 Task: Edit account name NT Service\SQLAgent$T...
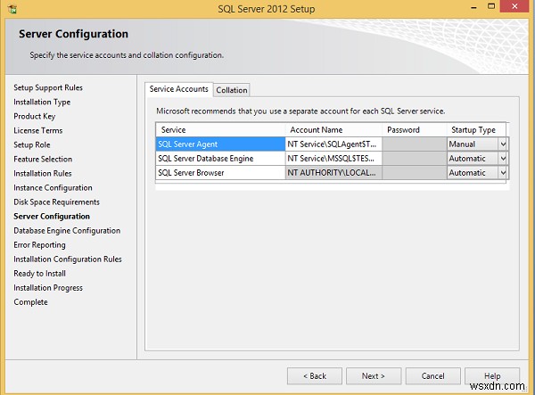tap(333, 144)
